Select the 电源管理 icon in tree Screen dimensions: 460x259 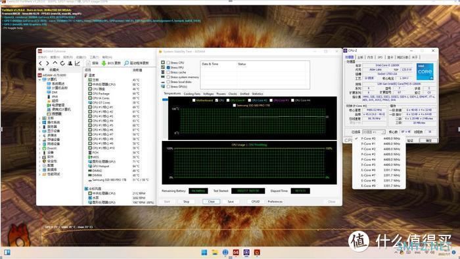(49, 105)
